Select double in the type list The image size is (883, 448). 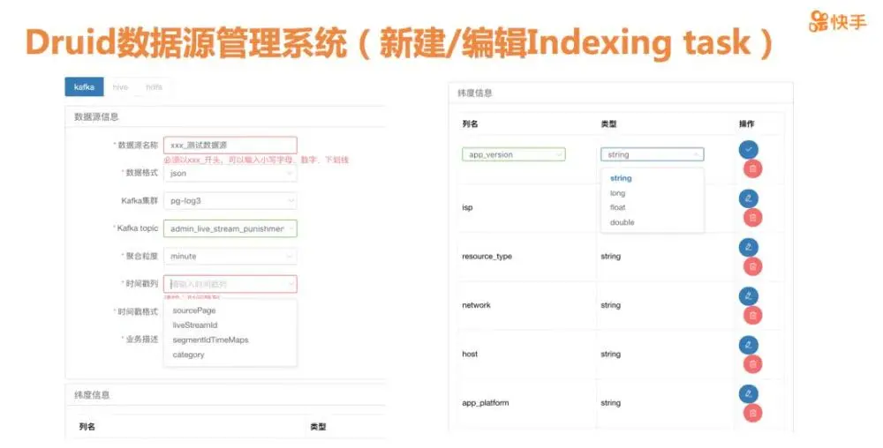[653, 222]
